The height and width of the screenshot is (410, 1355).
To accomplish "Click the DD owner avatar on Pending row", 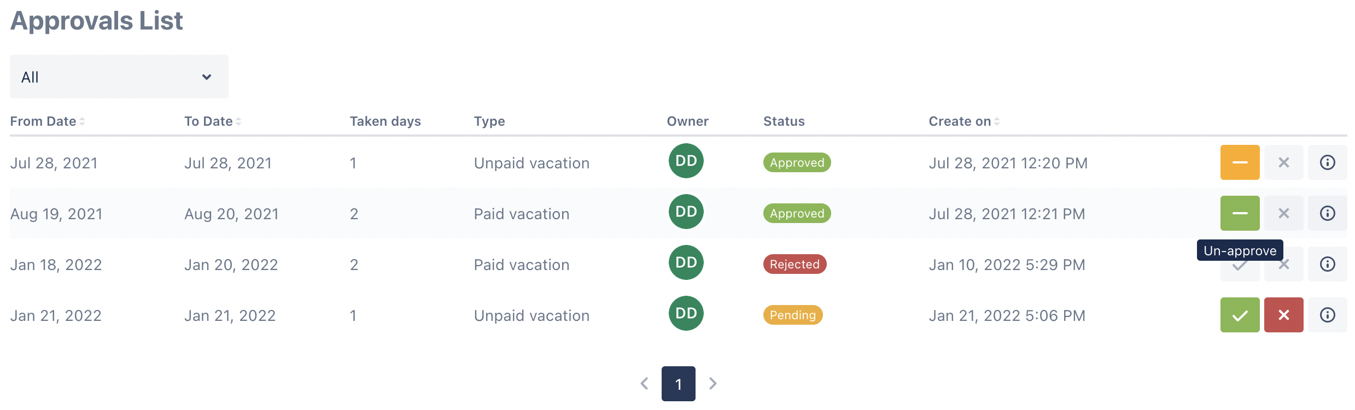I will [x=686, y=313].
